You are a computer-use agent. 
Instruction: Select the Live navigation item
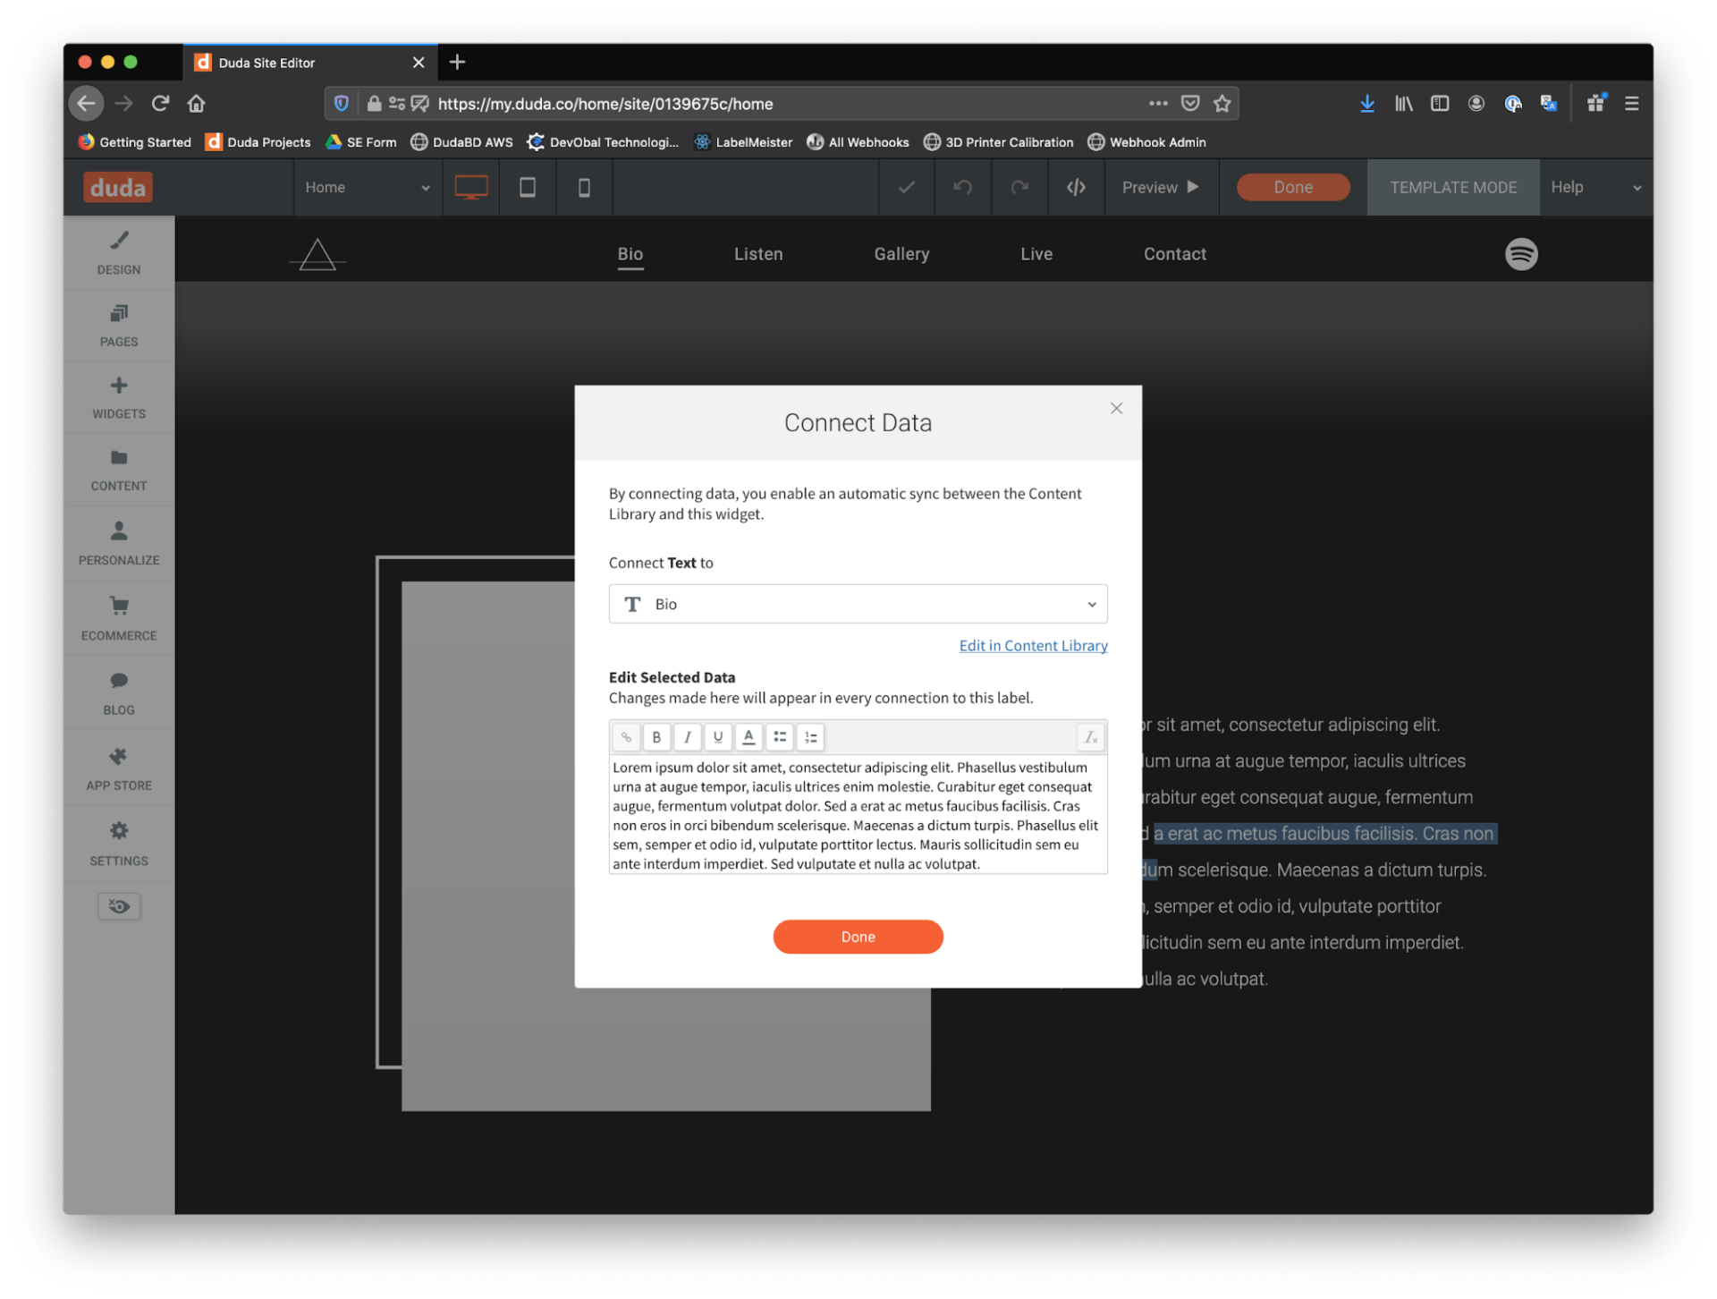coord(1036,254)
